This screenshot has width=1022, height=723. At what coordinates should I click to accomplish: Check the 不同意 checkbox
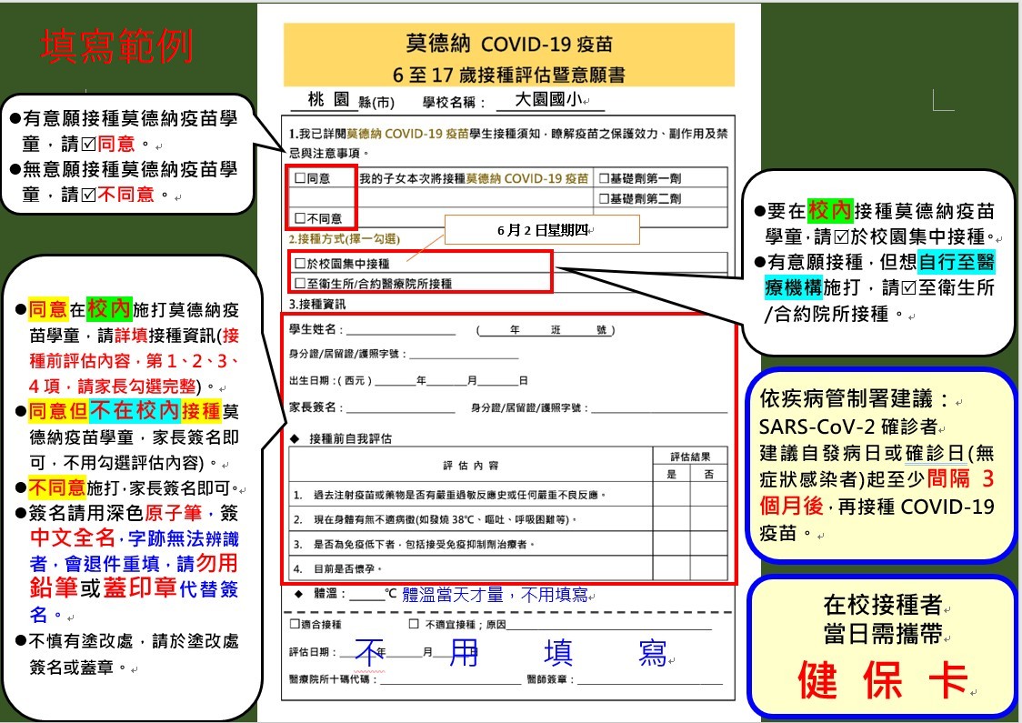pos(300,218)
